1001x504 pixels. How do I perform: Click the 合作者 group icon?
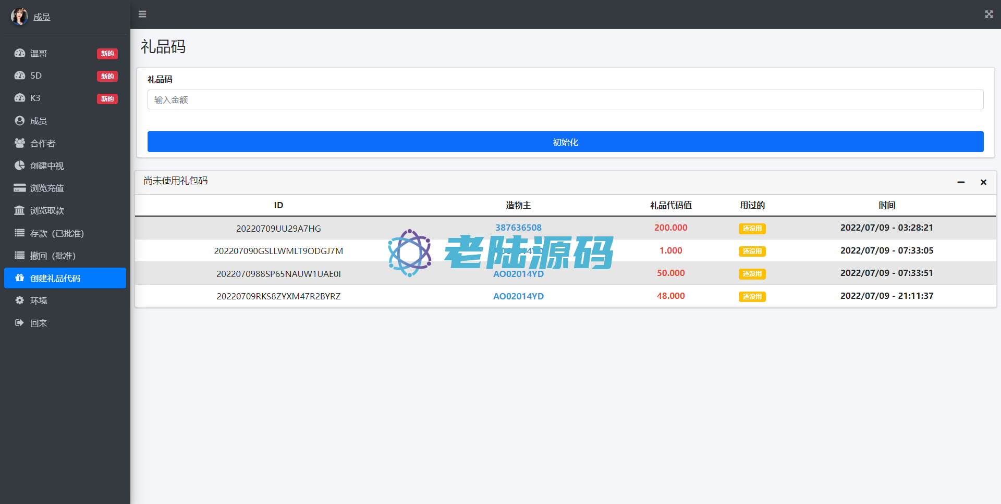20,143
